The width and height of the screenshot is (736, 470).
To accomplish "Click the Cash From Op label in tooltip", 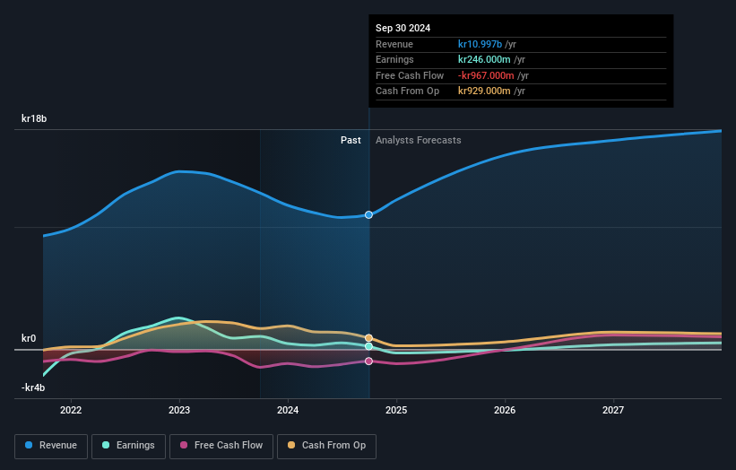I will tap(407, 91).
